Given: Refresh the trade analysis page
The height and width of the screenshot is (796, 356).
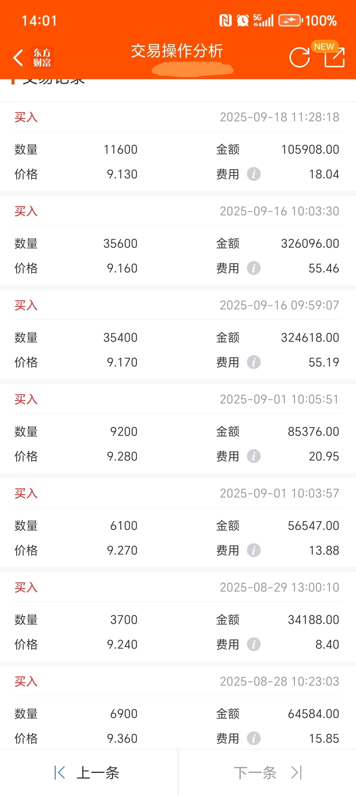Looking at the screenshot, I should pyautogui.click(x=299, y=58).
